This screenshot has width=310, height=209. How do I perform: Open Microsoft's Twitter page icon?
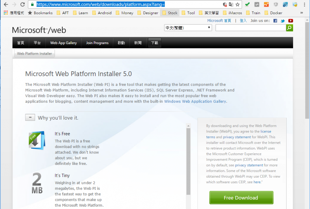pyautogui.click(x=283, y=21)
